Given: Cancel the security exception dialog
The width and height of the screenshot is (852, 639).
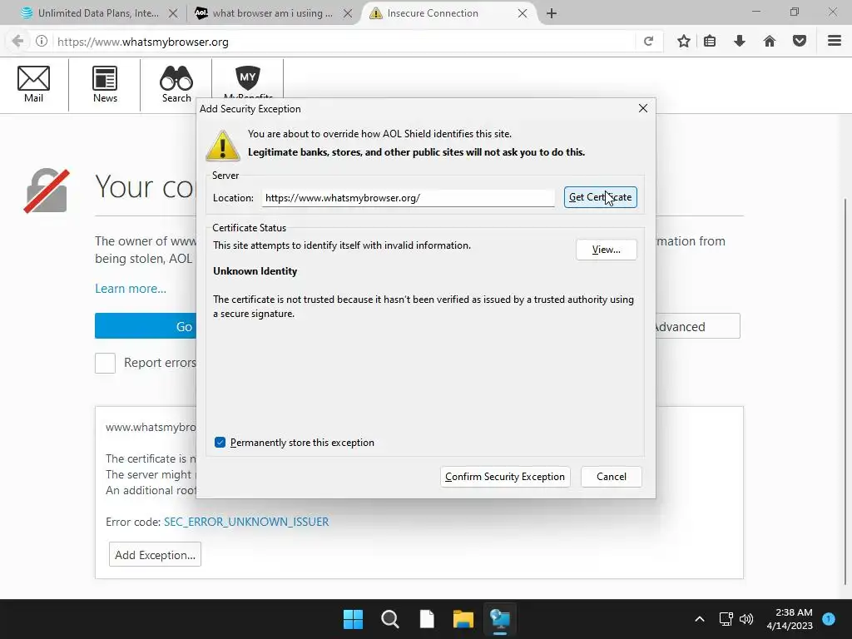Looking at the screenshot, I should (612, 477).
